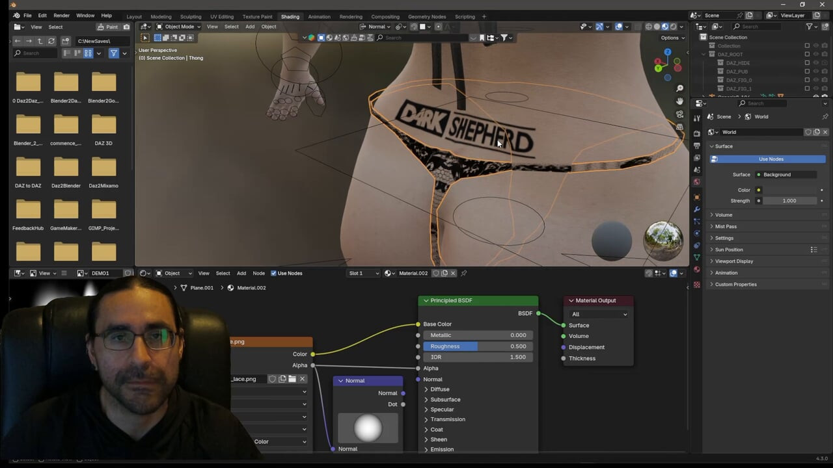Go to parent directory in file browser
Viewport: 833px width, 468px height.
pos(40,41)
